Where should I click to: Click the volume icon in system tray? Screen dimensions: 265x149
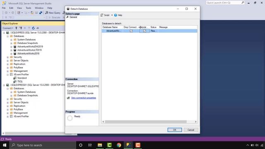[257, 145]
